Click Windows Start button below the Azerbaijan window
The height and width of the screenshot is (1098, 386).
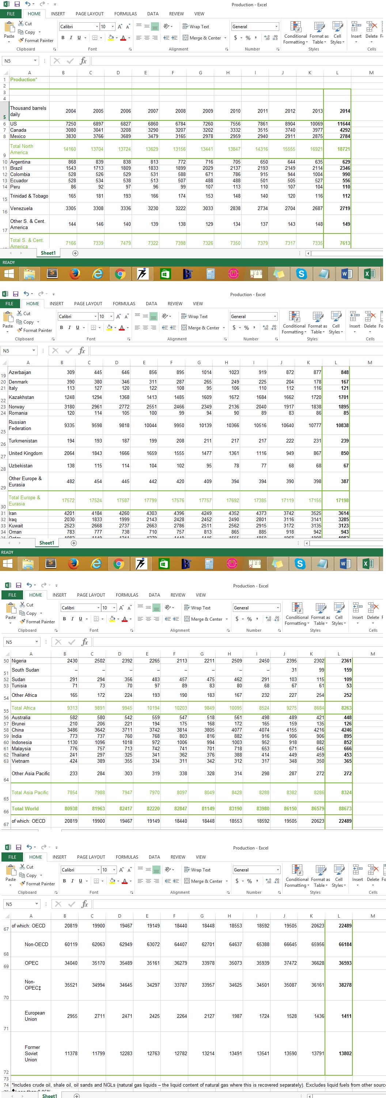(x=7, y=564)
